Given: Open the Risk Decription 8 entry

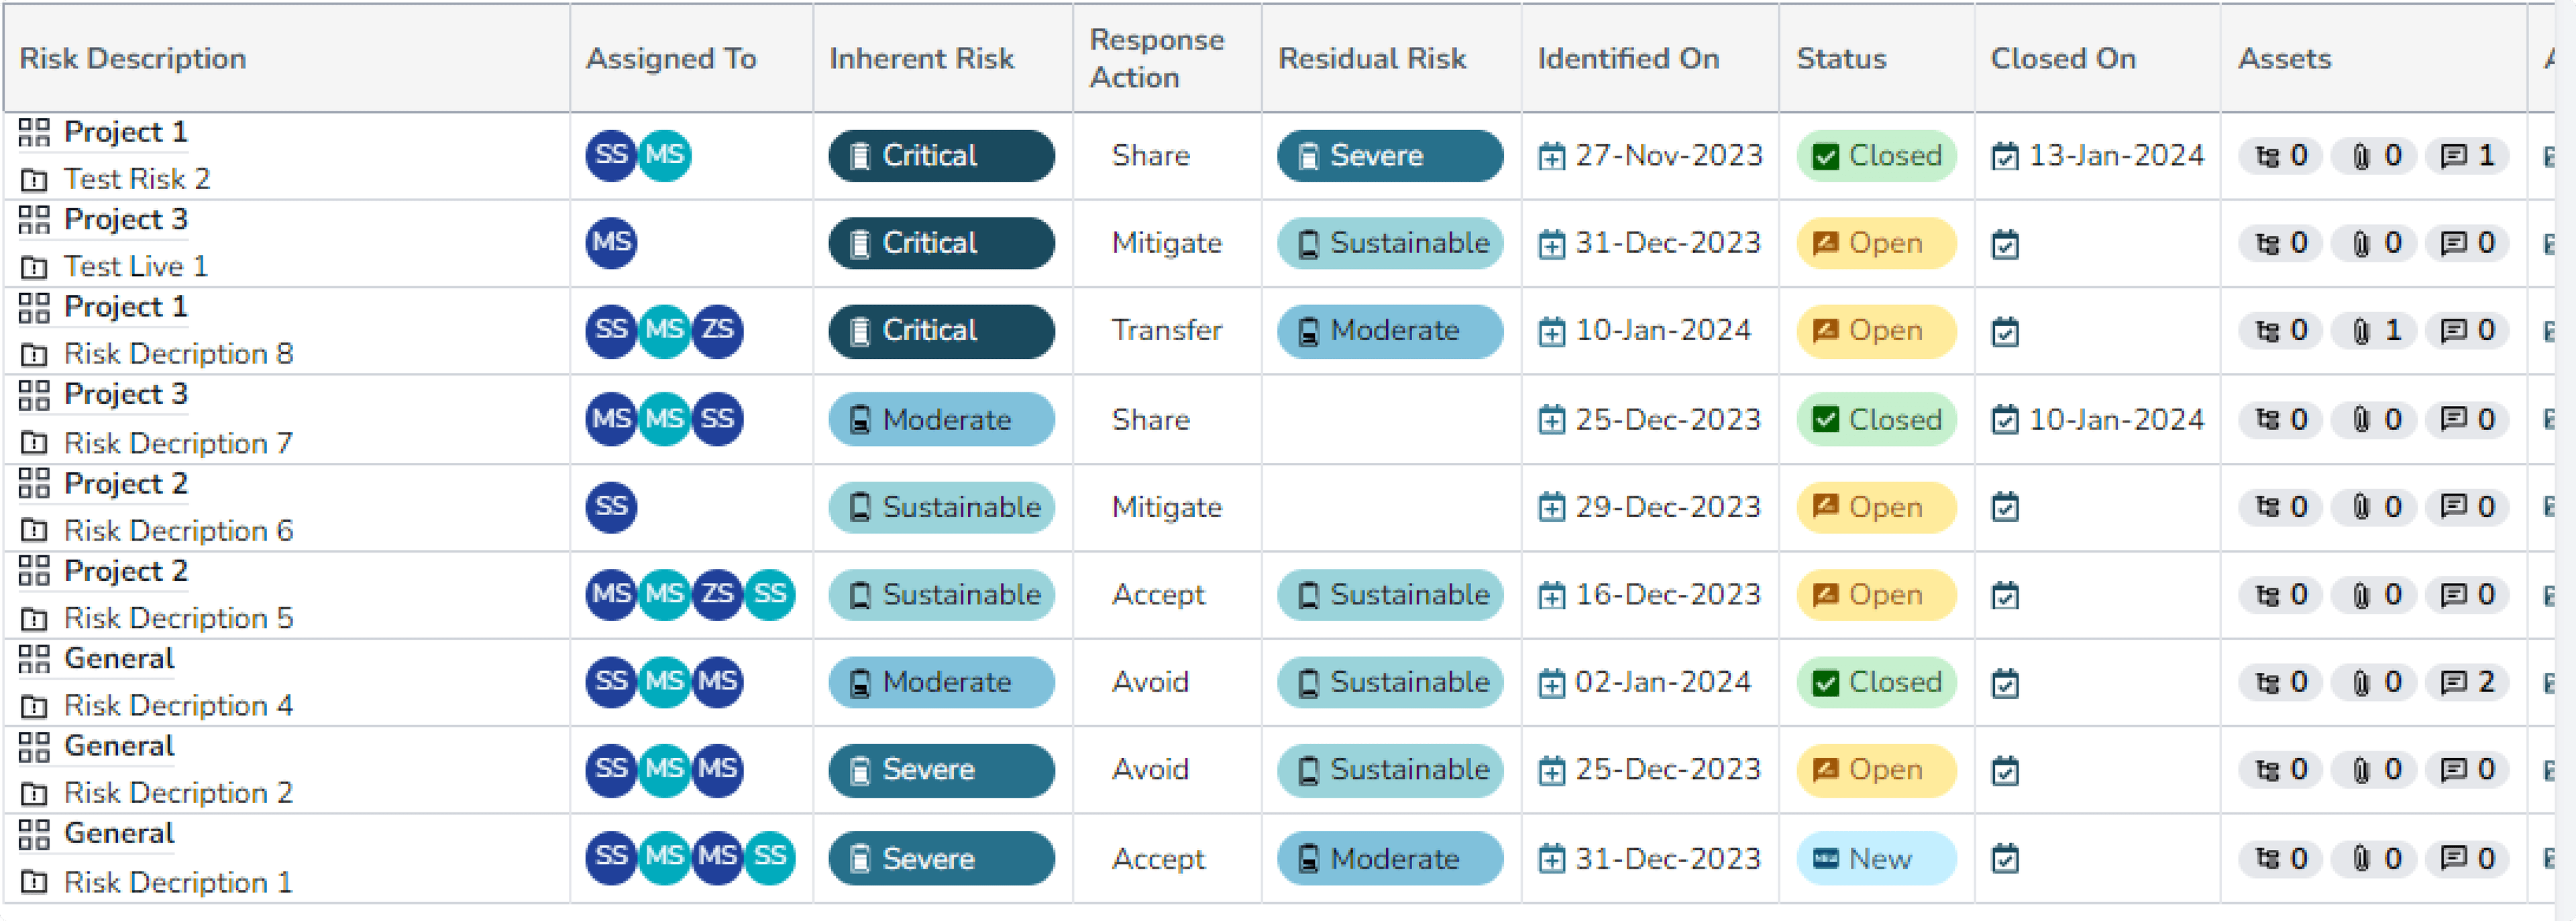Looking at the screenshot, I should 179,354.
